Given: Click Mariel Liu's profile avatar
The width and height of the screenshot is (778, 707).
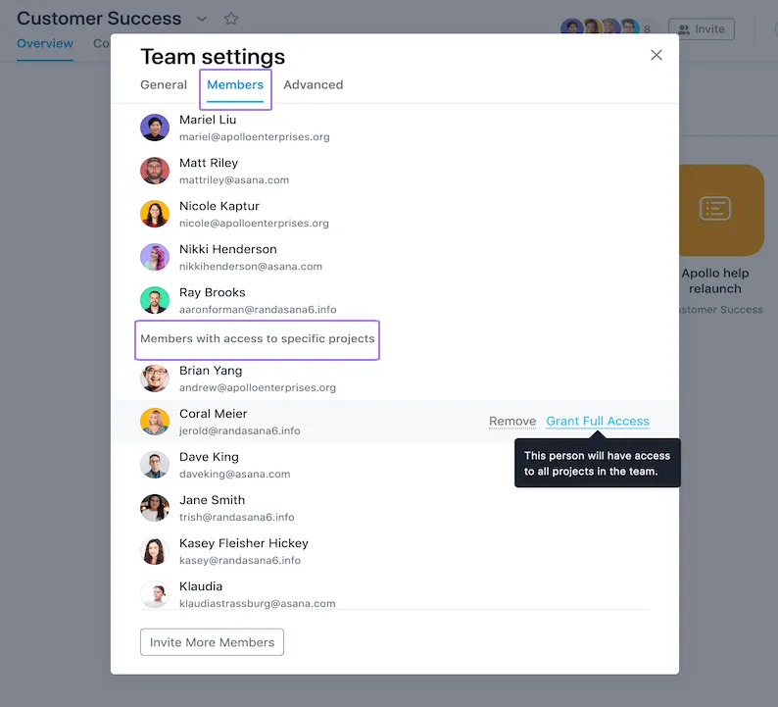Looking at the screenshot, I should [x=155, y=127].
